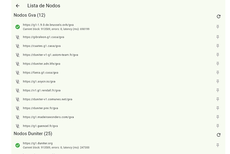This screenshot has width=230, height=154.
Task: Click pin icon for g1.asycn.io
Action: tap(218, 81)
